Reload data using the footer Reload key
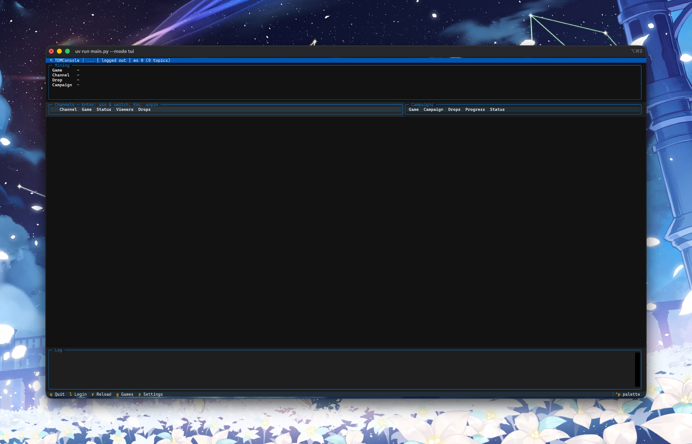 coord(101,394)
